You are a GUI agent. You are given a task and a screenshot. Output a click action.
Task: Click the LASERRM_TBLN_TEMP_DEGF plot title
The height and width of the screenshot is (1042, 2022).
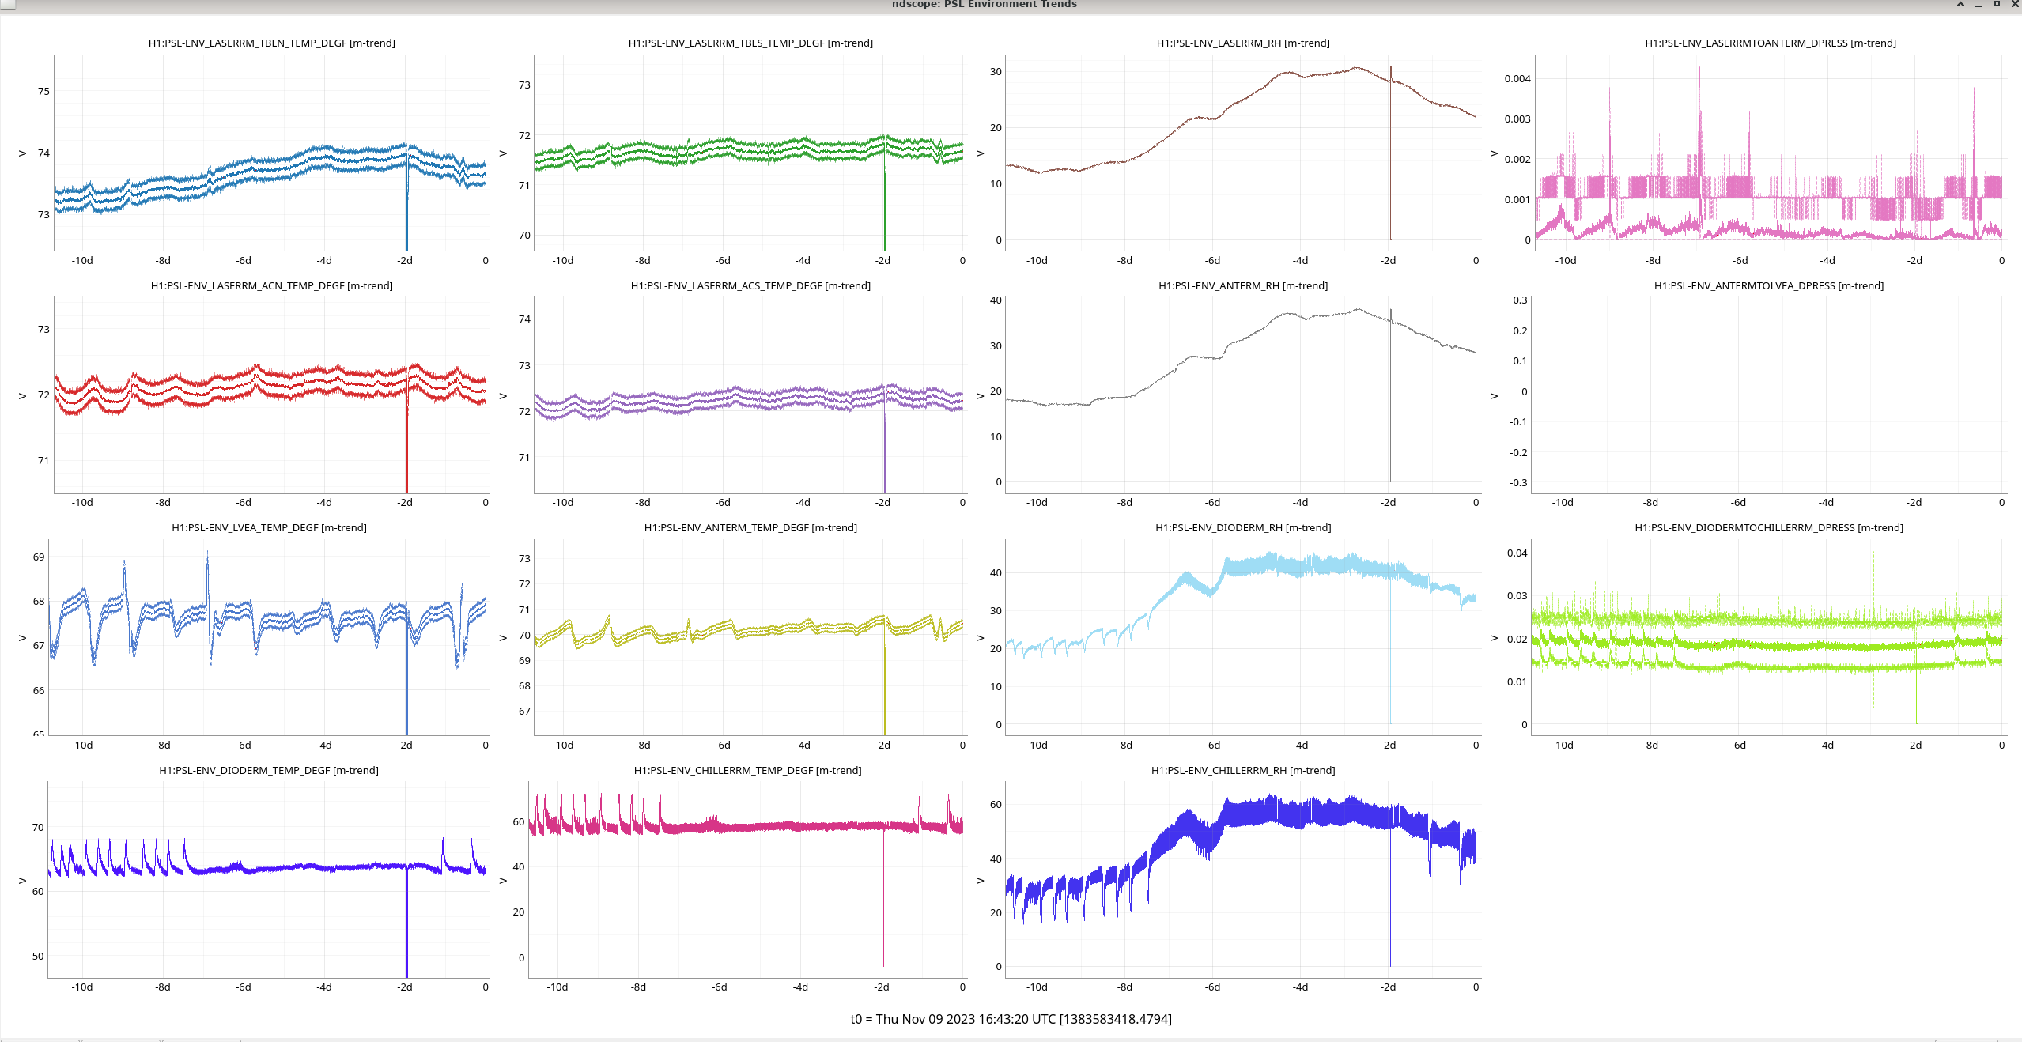tap(271, 43)
